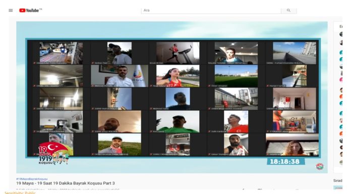Screen dimensions: 351x194
Task: Click the tile with the woman in red on the track
Action: click(178, 76)
